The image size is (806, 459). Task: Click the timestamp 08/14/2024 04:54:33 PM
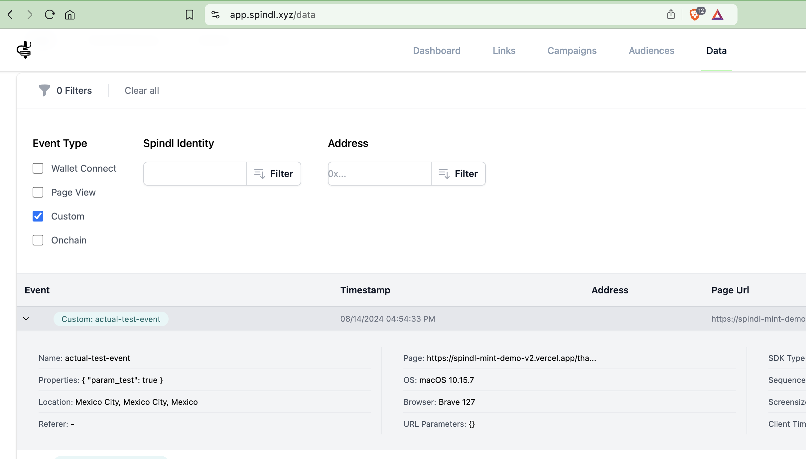pos(388,319)
